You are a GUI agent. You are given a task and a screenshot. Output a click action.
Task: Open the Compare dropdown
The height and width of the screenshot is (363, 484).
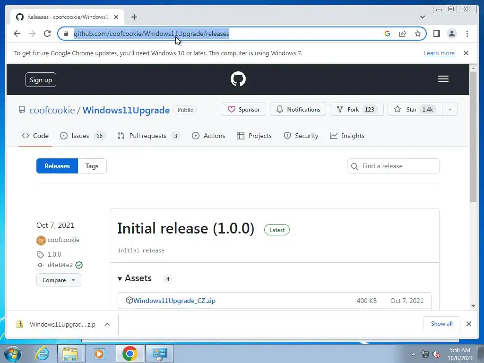[x=59, y=280]
